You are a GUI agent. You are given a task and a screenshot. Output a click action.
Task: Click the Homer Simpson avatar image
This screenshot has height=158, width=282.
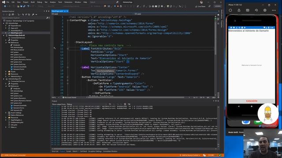[x=268, y=114]
